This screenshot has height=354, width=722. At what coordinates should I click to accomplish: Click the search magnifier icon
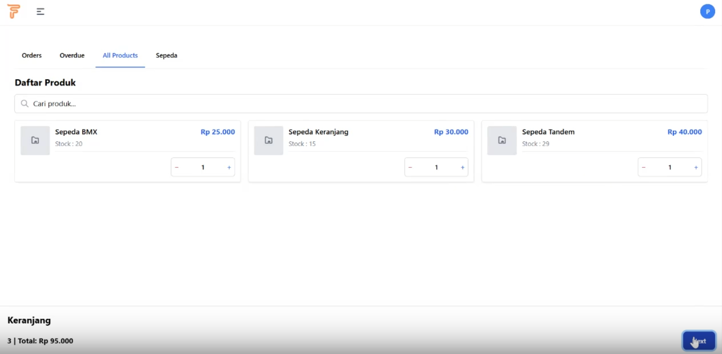pos(25,103)
